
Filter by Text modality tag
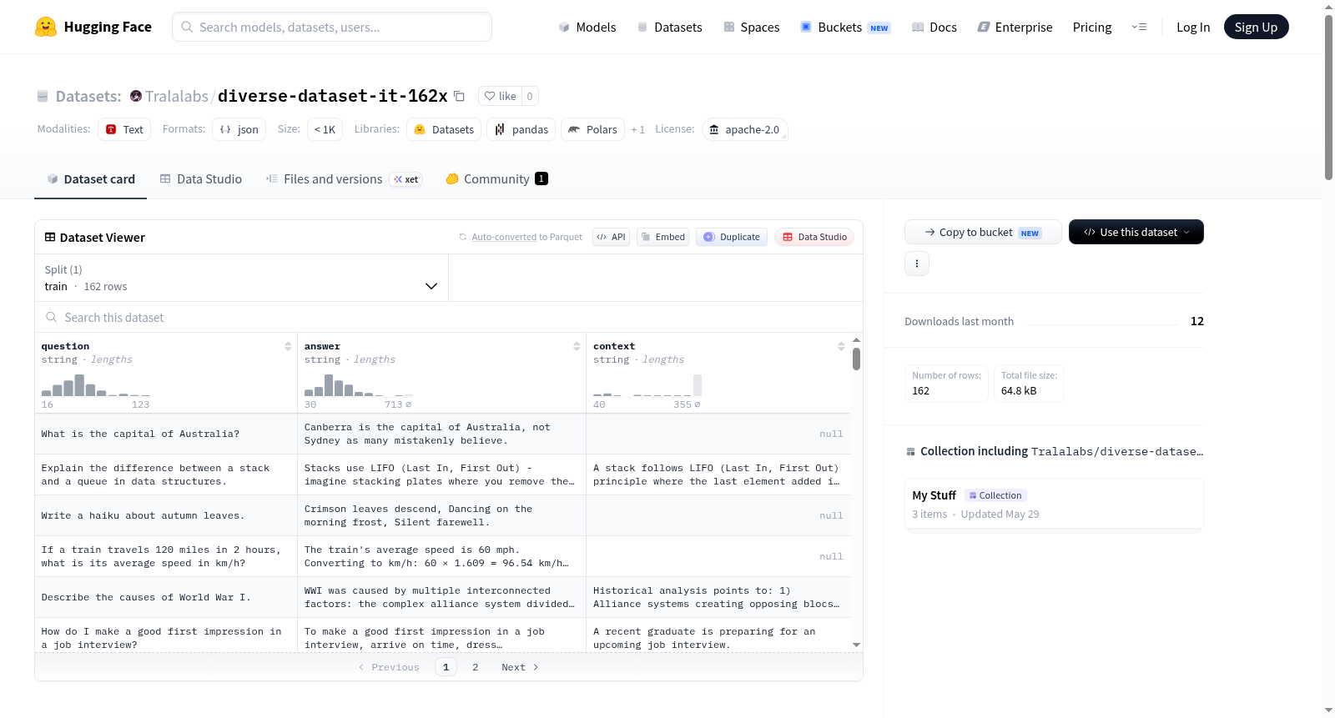124,129
